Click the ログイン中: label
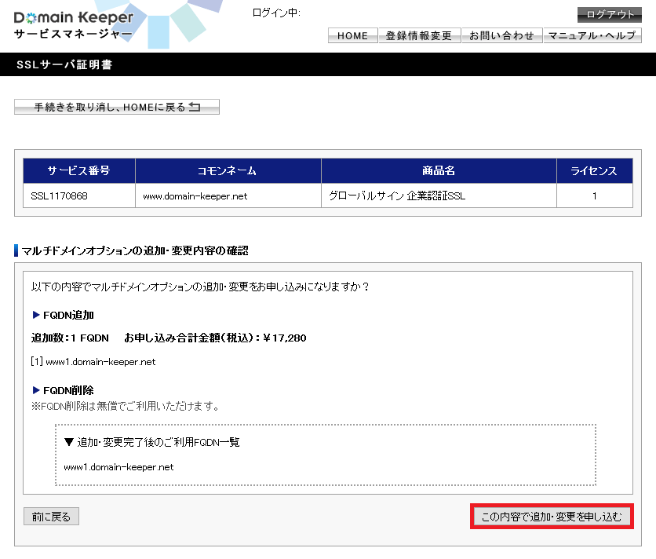656x559 pixels. [276, 13]
